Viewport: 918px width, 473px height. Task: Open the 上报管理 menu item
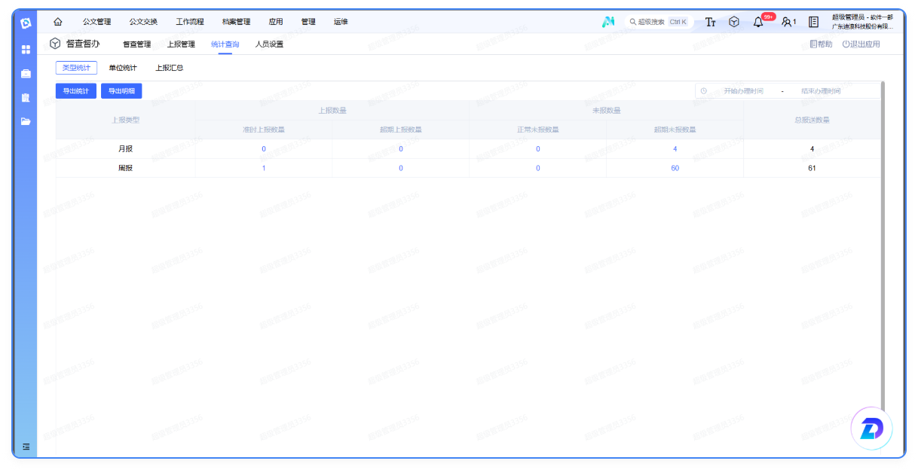tap(181, 44)
